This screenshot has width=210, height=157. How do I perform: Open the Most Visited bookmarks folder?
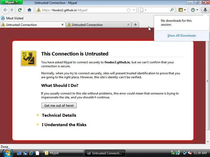[12, 18]
